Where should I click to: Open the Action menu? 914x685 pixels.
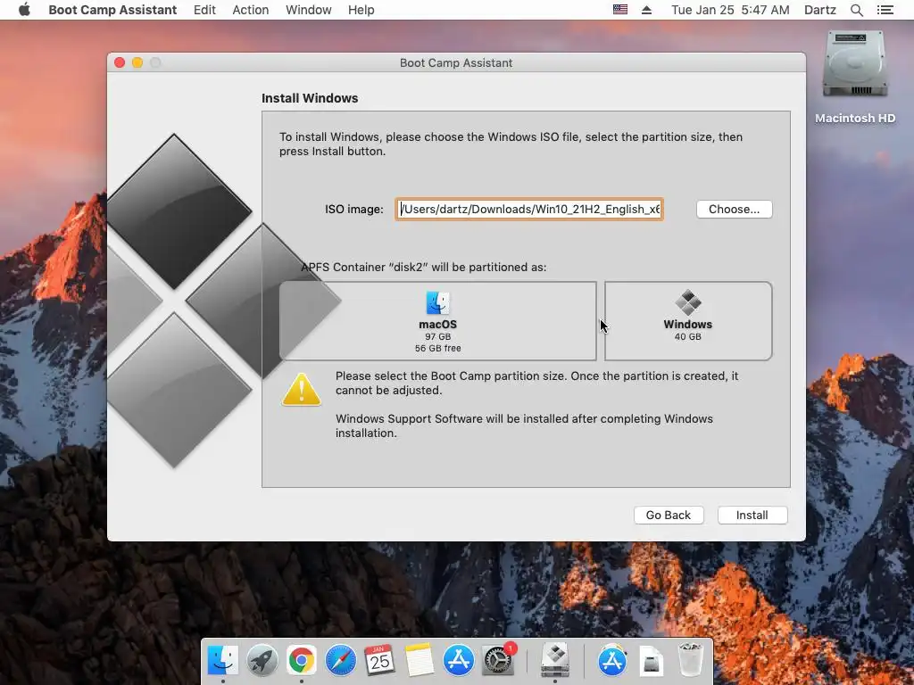point(251,10)
